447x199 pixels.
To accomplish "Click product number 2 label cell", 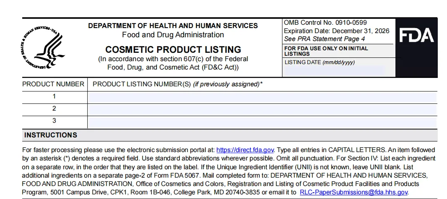I will [54, 109].
